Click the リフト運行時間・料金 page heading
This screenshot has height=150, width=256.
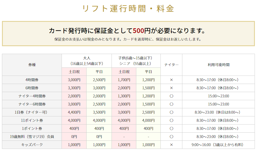click(128, 9)
